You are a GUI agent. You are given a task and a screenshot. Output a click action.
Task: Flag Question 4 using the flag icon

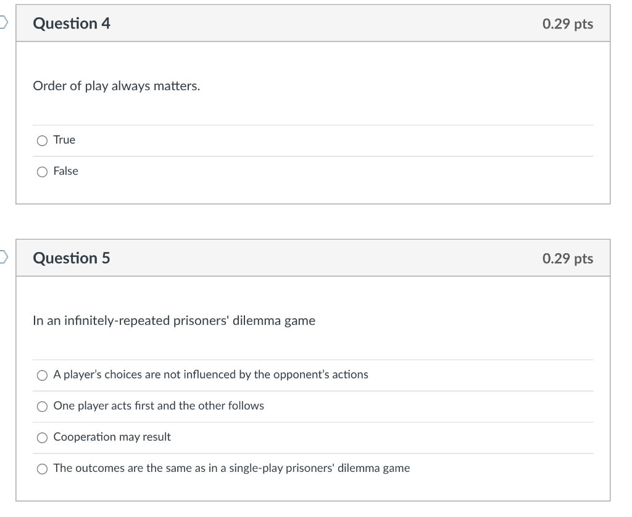coord(3,22)
